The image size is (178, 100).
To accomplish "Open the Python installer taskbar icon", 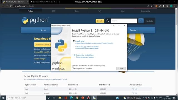I will tap(94, 98).
